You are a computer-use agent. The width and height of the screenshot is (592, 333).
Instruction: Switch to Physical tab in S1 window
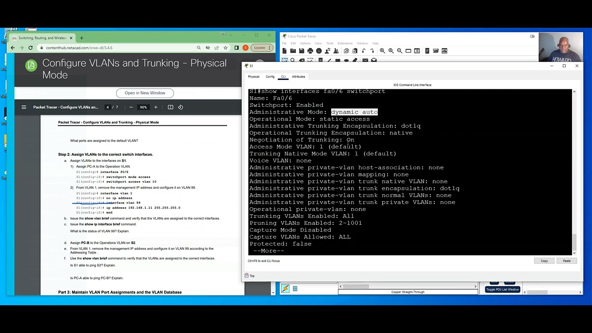click(x=253, y=77)
